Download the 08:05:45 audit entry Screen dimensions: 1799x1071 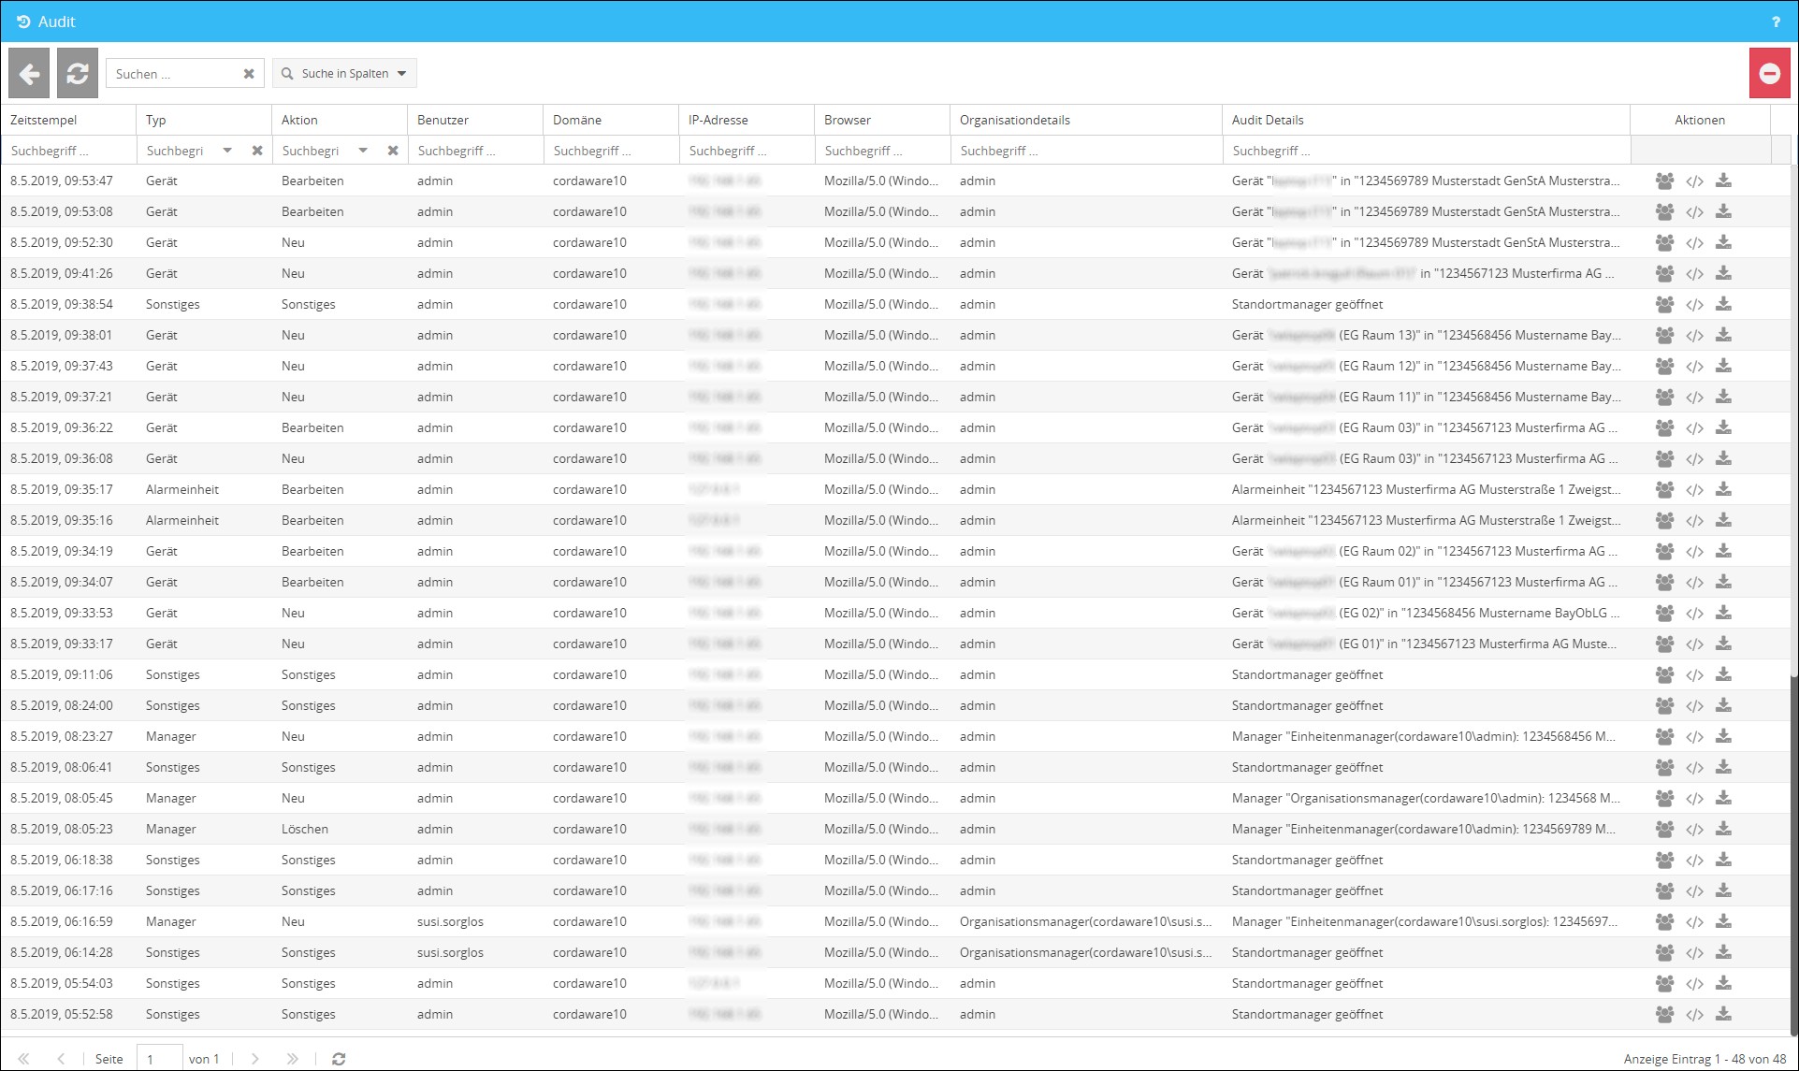[1723, 799]
